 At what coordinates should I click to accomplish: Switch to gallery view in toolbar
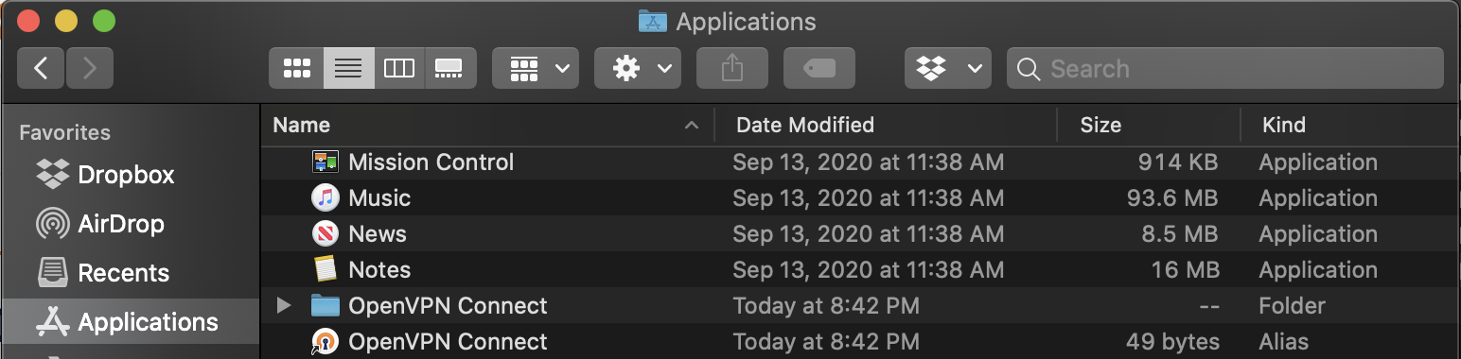(449, 68)
